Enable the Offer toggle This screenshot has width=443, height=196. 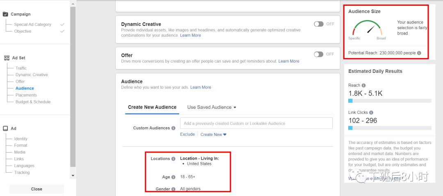319,54
